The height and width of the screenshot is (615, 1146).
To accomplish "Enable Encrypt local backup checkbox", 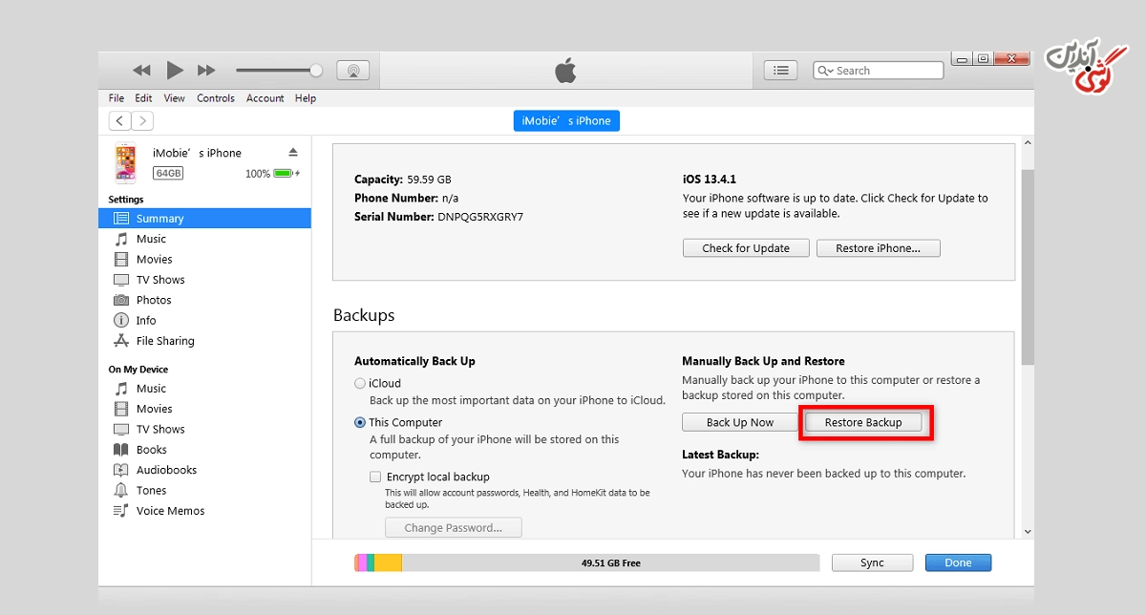I will click(375, 477).
